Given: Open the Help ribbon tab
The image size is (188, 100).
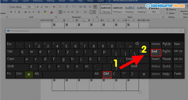Looking at the screenshot, I should (80, 1).
